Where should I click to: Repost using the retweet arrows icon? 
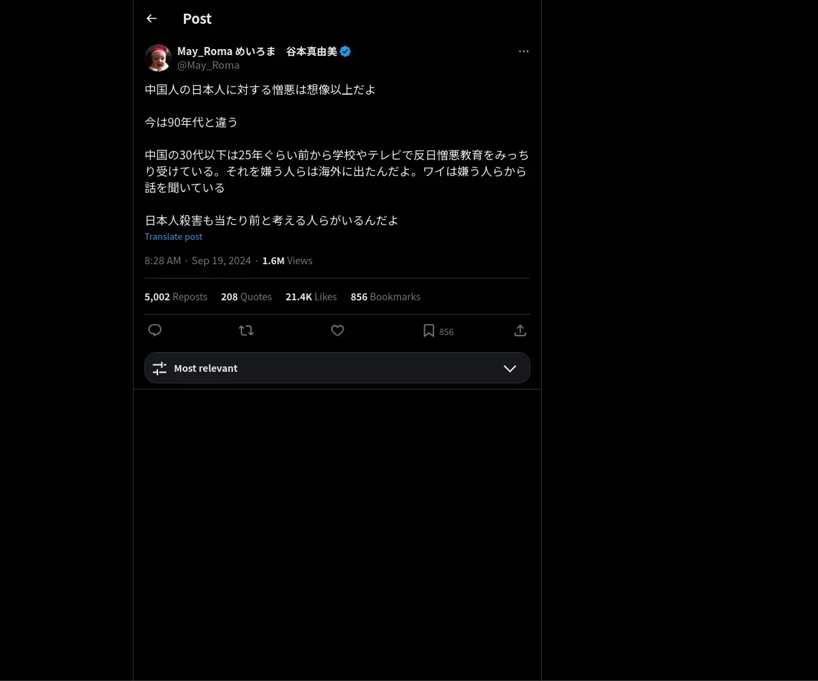click(246, 330)
